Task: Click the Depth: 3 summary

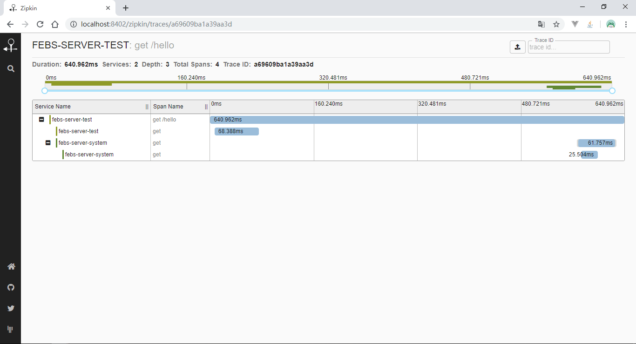Action: coord(156,65)
